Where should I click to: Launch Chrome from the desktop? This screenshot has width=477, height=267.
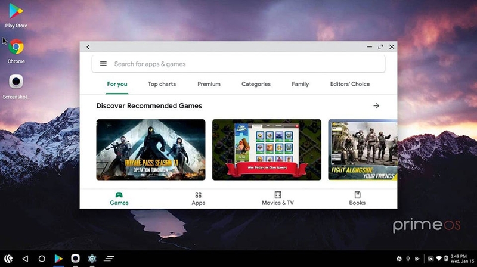pos(16,51)
